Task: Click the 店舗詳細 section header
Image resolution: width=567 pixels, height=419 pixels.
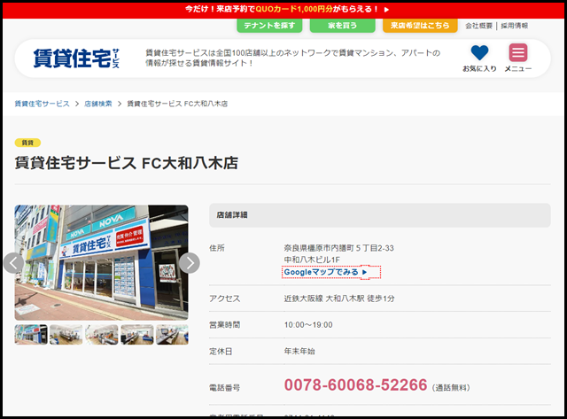Action: pos(380,215)
